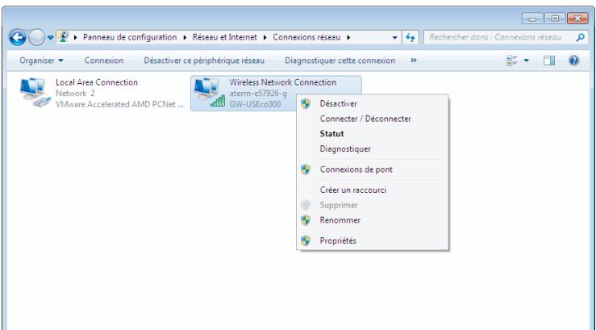Toggle the preview pane icon
596x330 pixels.
549,61
